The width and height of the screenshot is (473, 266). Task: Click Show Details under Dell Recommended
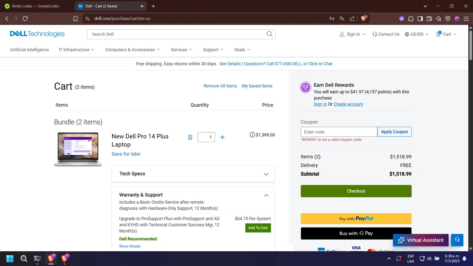[130, 246]
